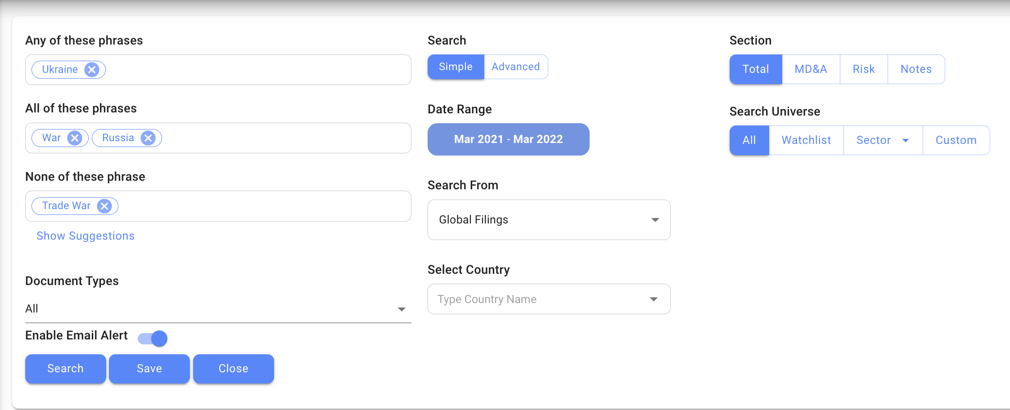Open the Sector dropdown in Search Universe
1010x410 pixels.
click(x=883, y=140)
